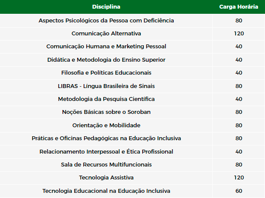Select Comunicação Humana e Marketing Pessoal
Image resolution: width=265 pixels, height=198 pixels.
click(106, 47)
